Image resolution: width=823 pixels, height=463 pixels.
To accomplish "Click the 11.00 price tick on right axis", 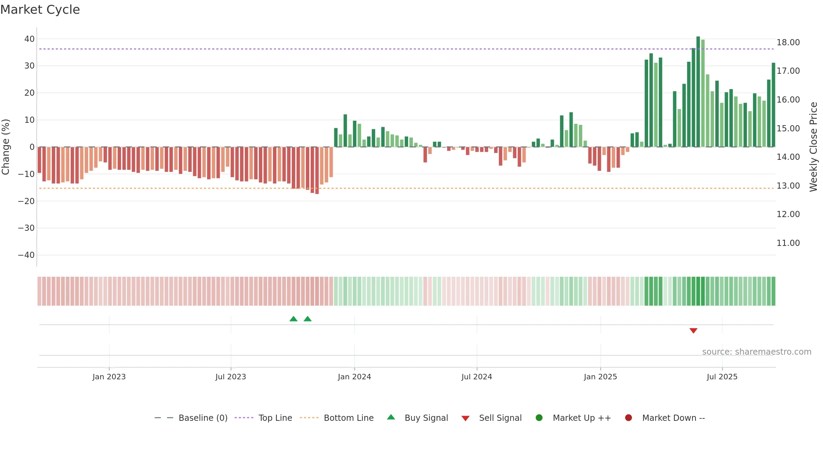I will [x=788, y=243].
